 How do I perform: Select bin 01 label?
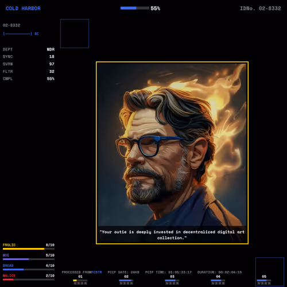tap(80, 277)
